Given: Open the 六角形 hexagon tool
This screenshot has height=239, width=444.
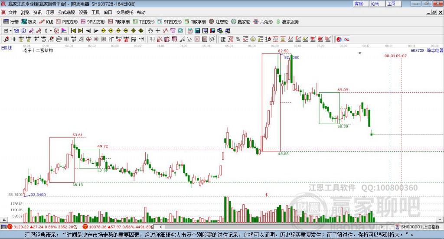Looking at the screenshot, I should (263, 22).
